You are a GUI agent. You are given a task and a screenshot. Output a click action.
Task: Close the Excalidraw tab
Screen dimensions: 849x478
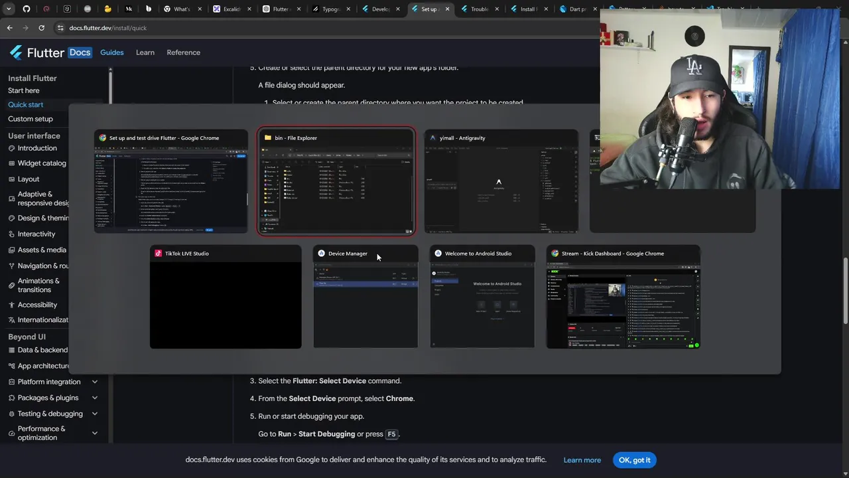[249, 9]
